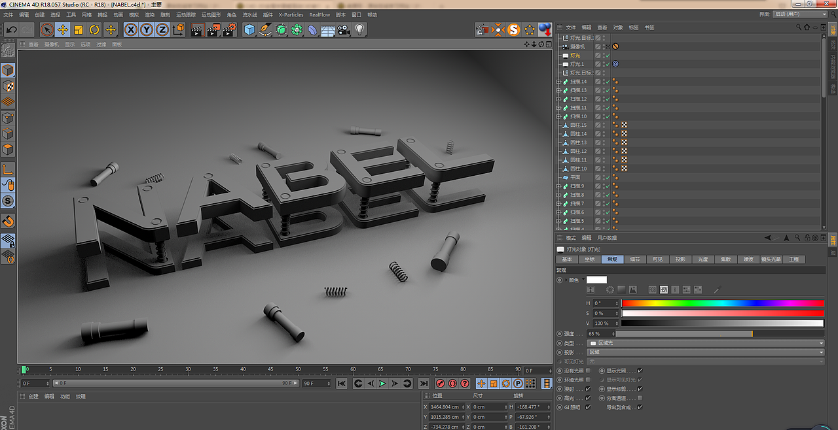
Task: Click the Undo arrow icon
Action: tap(11, 29)
